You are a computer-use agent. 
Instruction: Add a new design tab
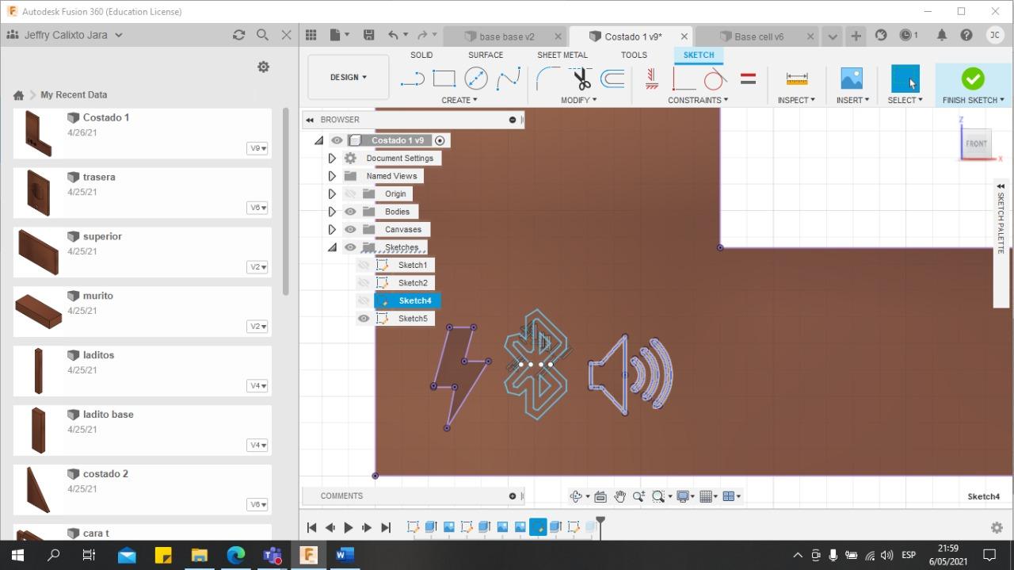(856, 36)
